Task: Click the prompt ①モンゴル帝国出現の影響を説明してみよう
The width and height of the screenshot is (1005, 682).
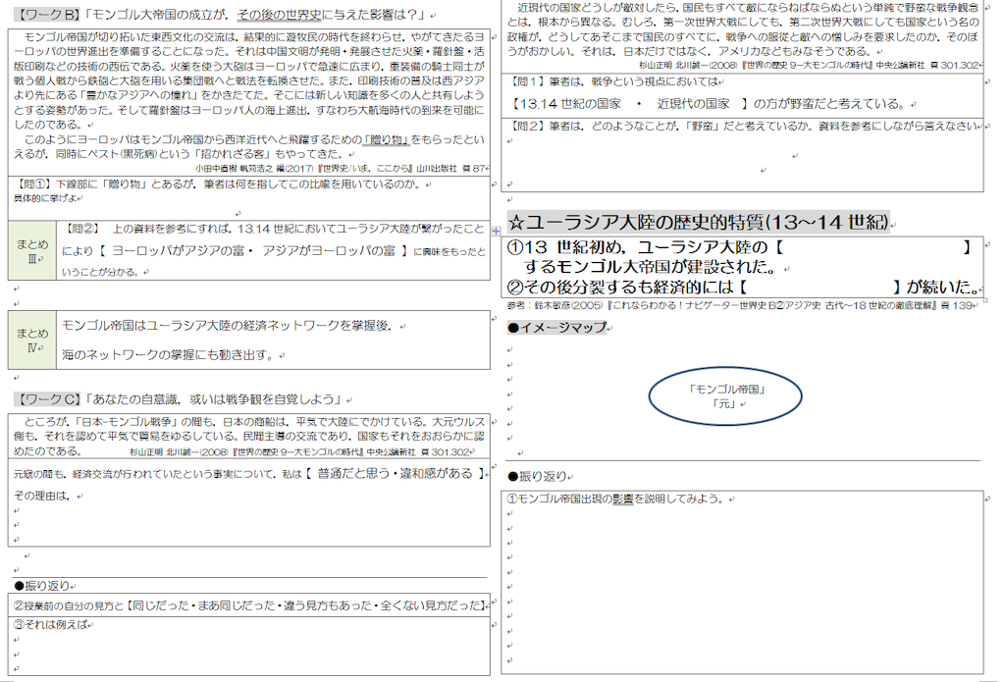Action: 616,498
